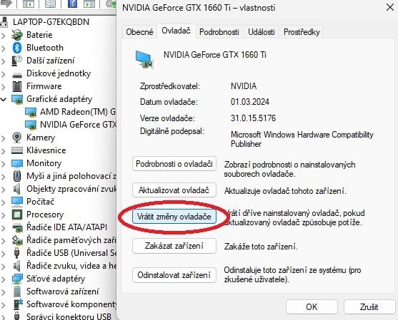This screenshot has width=398, height=320.
Task: Click Vrátit změny ovladače button
Action: pos(174,217)
